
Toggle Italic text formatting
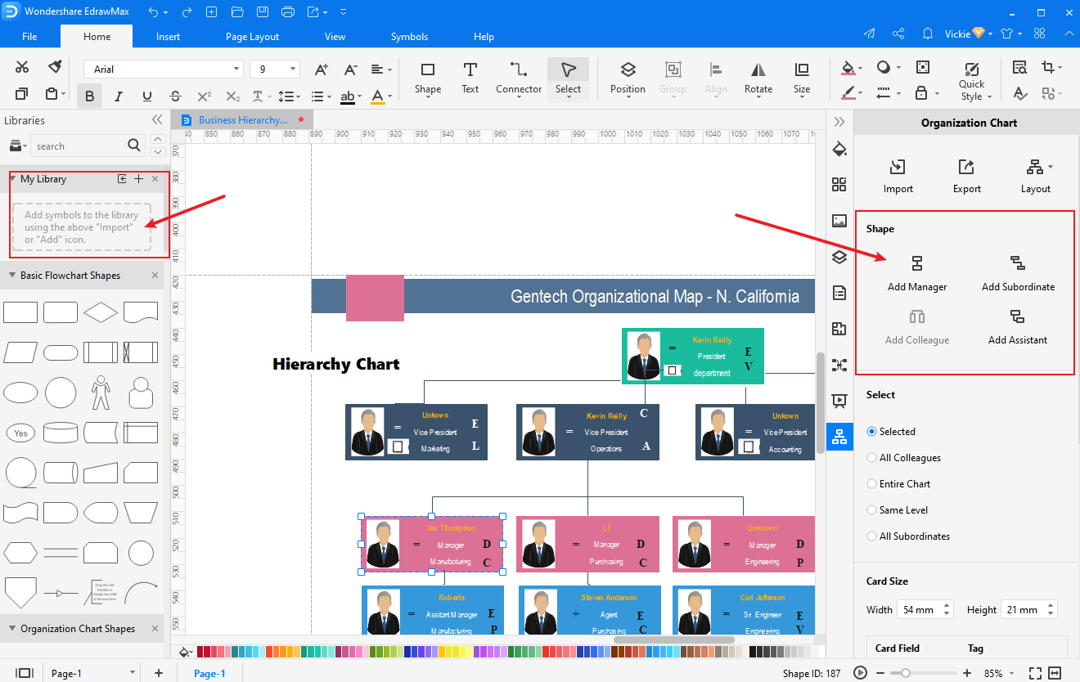[x=119, y=96]
